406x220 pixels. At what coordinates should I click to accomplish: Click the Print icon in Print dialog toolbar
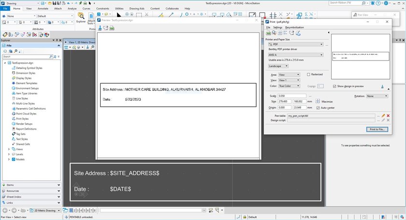(x=269, y=33)
